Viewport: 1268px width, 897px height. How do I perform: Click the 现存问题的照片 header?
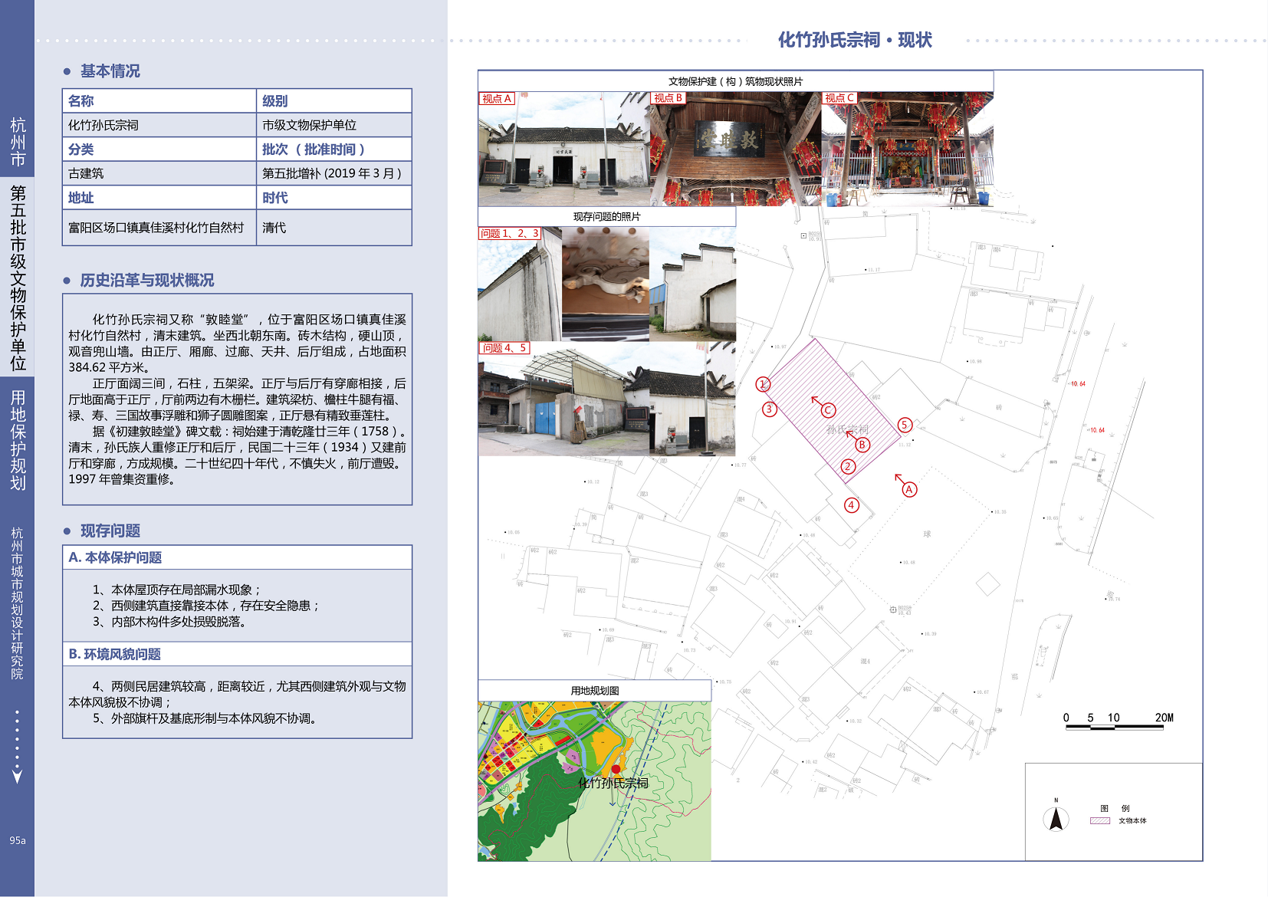607,216
